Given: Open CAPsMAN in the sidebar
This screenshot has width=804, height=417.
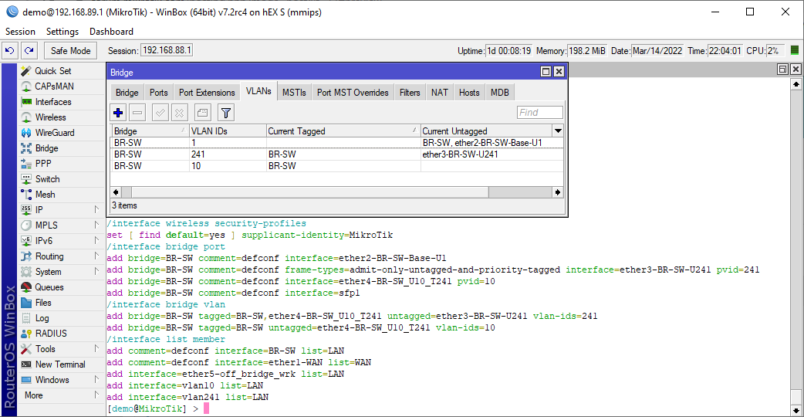Looking at the screenshot, I should coord(54,86).
